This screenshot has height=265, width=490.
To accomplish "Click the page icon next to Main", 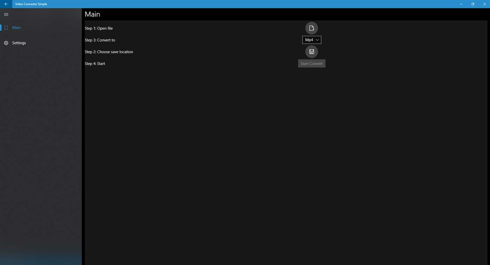I will point(6,27).
